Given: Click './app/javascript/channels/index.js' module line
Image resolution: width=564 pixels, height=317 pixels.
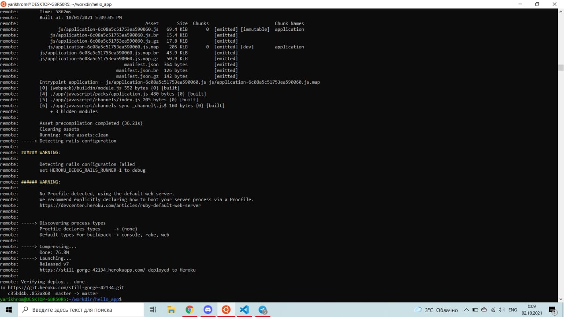Looking at the screenshot, I should (x=119, y=100).
